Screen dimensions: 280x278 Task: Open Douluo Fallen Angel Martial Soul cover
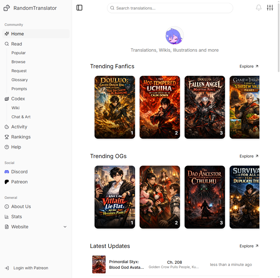tap(205, 107)
